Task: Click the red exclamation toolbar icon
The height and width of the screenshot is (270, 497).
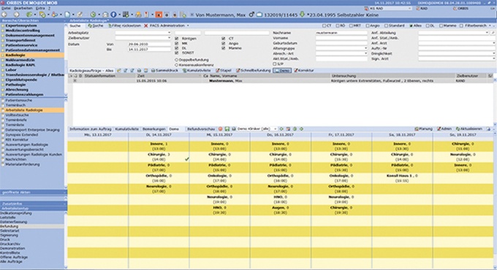Action: [x=146, y=15]
